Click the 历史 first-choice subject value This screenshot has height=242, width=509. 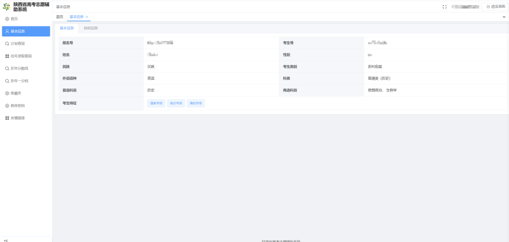pyautogui.click(x=212, y=90)
